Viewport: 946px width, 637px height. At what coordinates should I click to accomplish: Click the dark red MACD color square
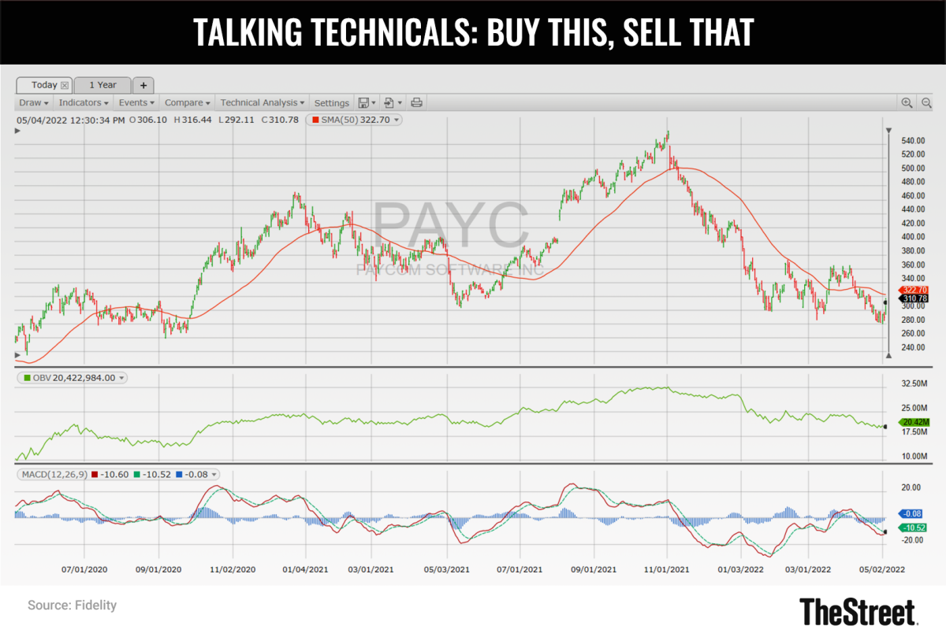[x=95, y=475]
